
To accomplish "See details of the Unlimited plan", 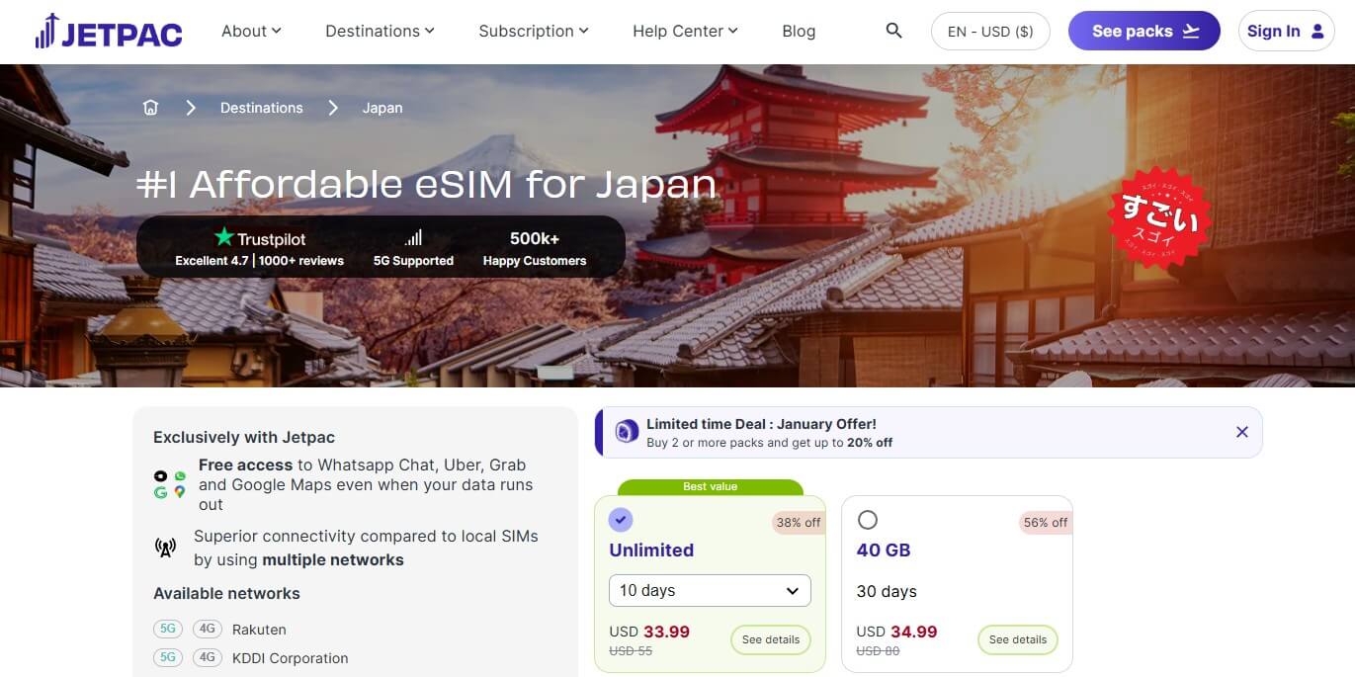I will click(770, 639).
